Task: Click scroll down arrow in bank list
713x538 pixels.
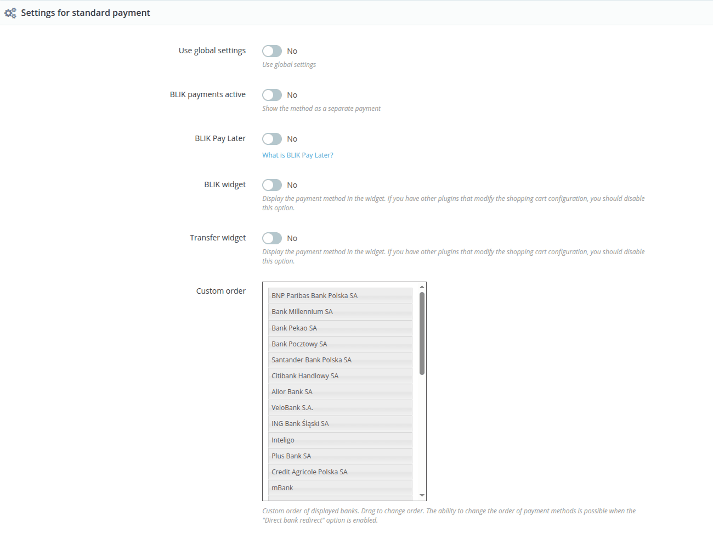Action: point(422,495)
